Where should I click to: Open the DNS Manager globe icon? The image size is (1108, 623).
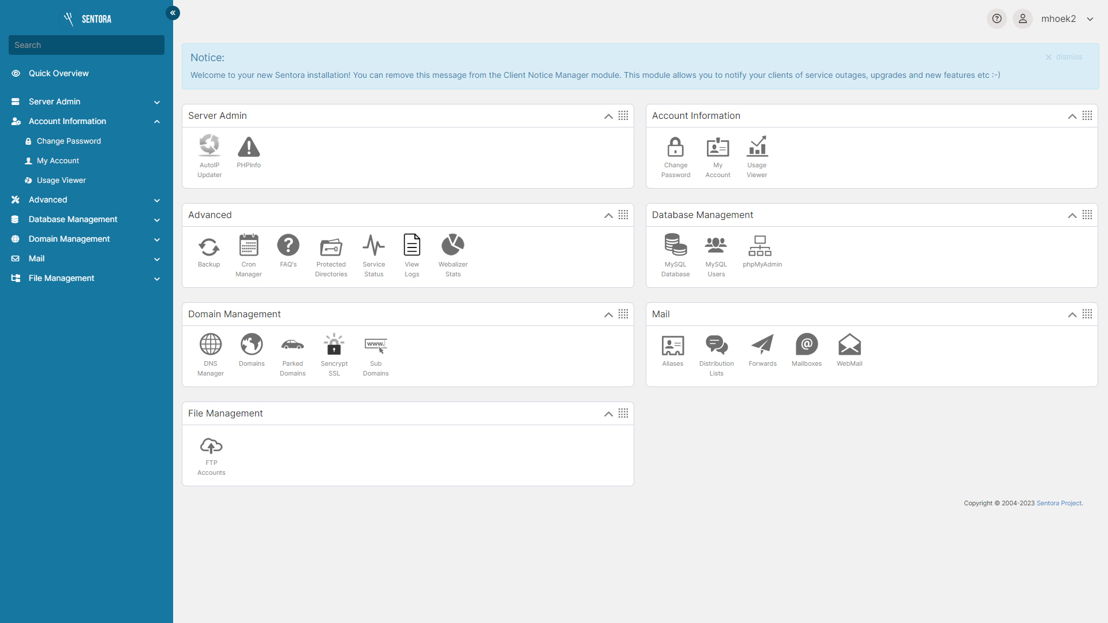pos(211,345)
